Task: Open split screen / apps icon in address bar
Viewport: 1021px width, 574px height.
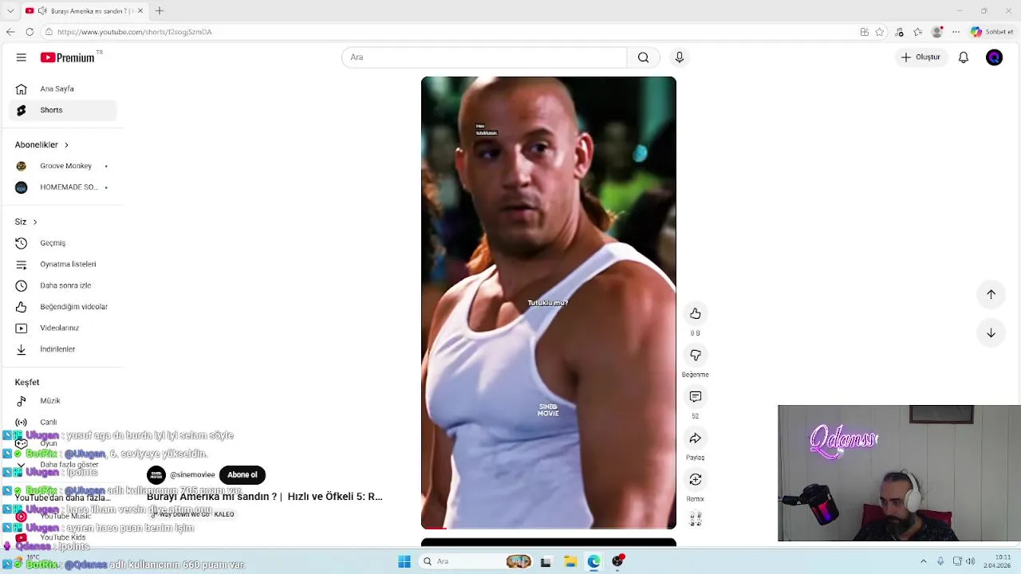Action: click(864, 32)
